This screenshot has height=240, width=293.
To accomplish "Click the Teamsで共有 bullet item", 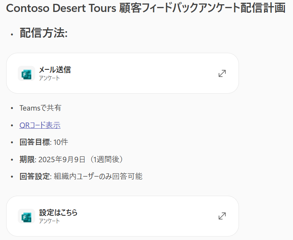I will pyautogui.click(x=41, y=108).
